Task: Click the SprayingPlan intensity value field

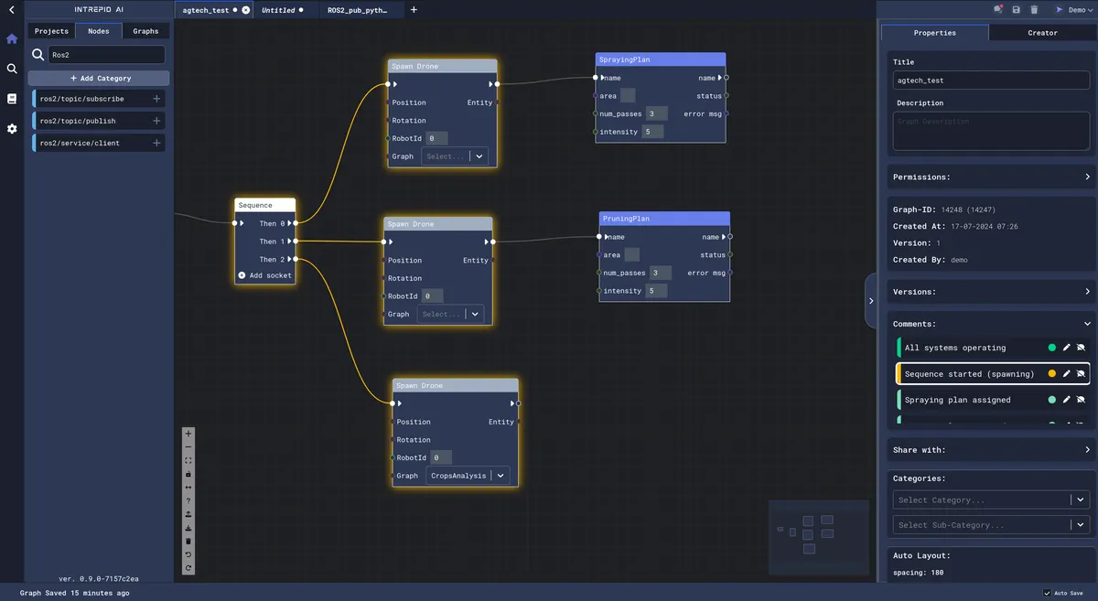Action: (652, 132)
